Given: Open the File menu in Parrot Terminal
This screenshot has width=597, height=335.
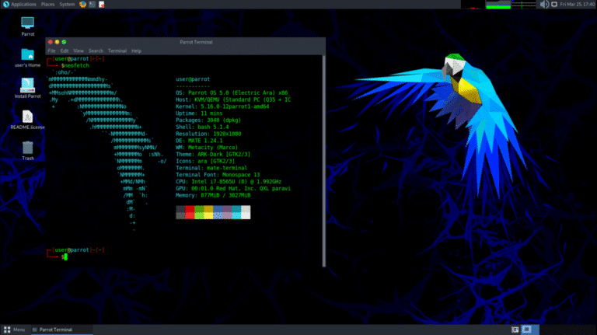Looking at the screenshot, I should (x=51, y=51).
